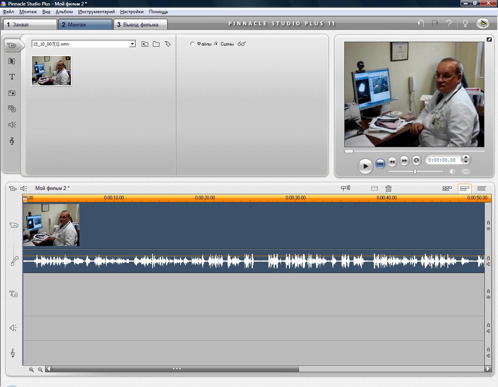498x387 pixels.
Task: Open the Помощь menu
Action: 158,12
